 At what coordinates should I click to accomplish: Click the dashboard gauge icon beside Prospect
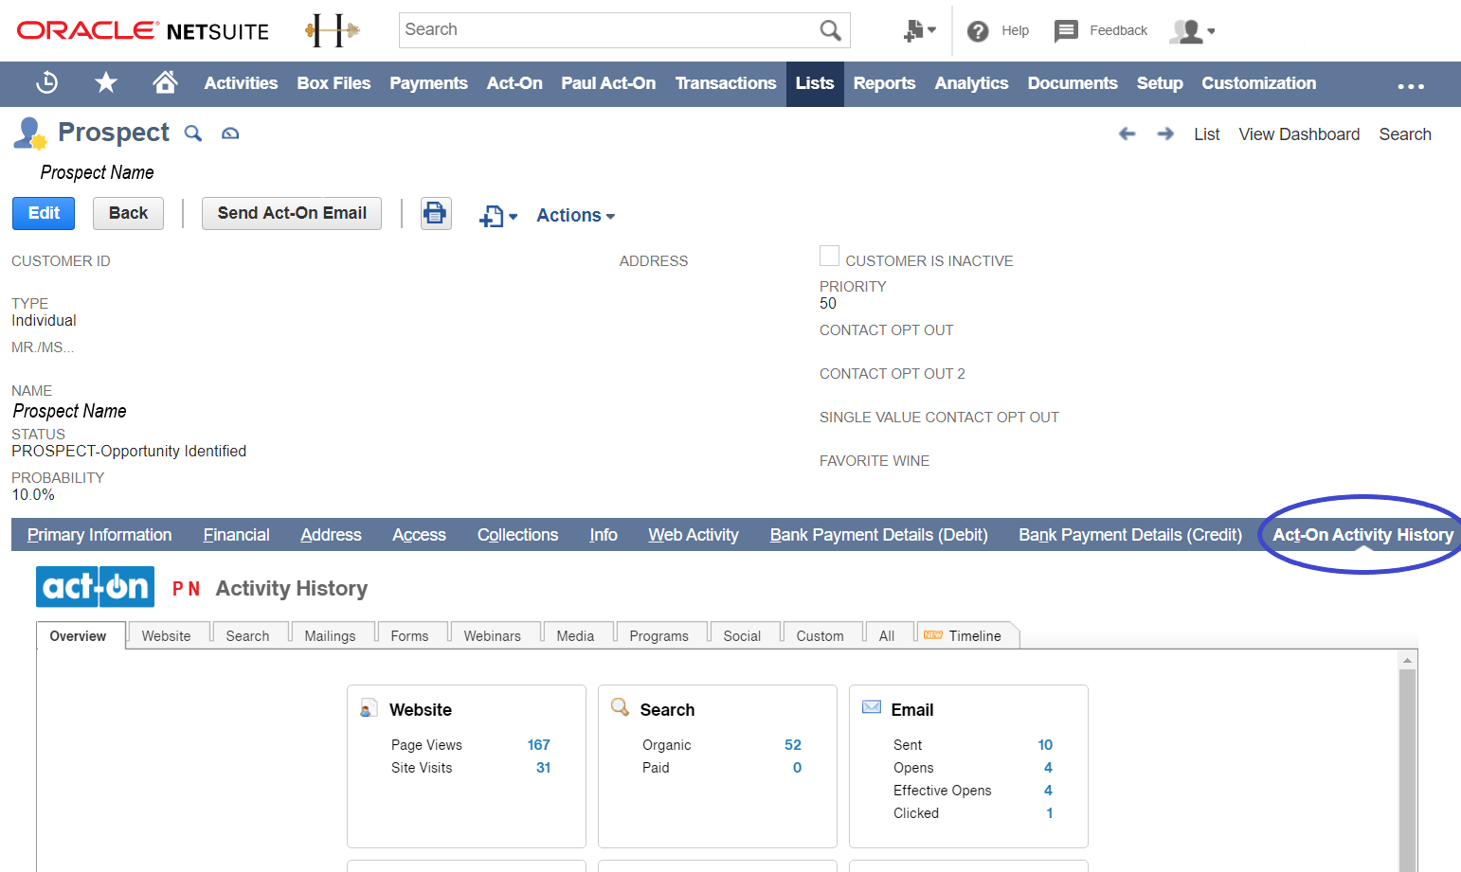click(230, 133)
